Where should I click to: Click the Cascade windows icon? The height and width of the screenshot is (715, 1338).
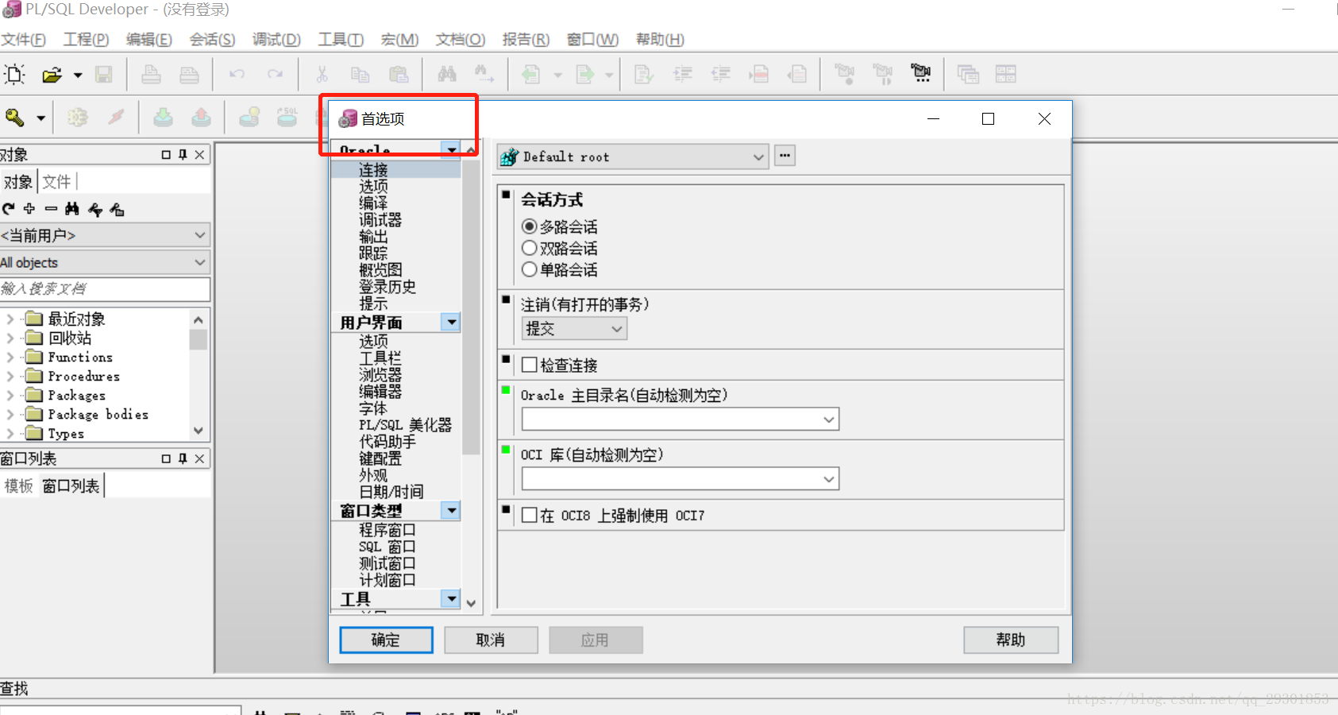[968, 75]
